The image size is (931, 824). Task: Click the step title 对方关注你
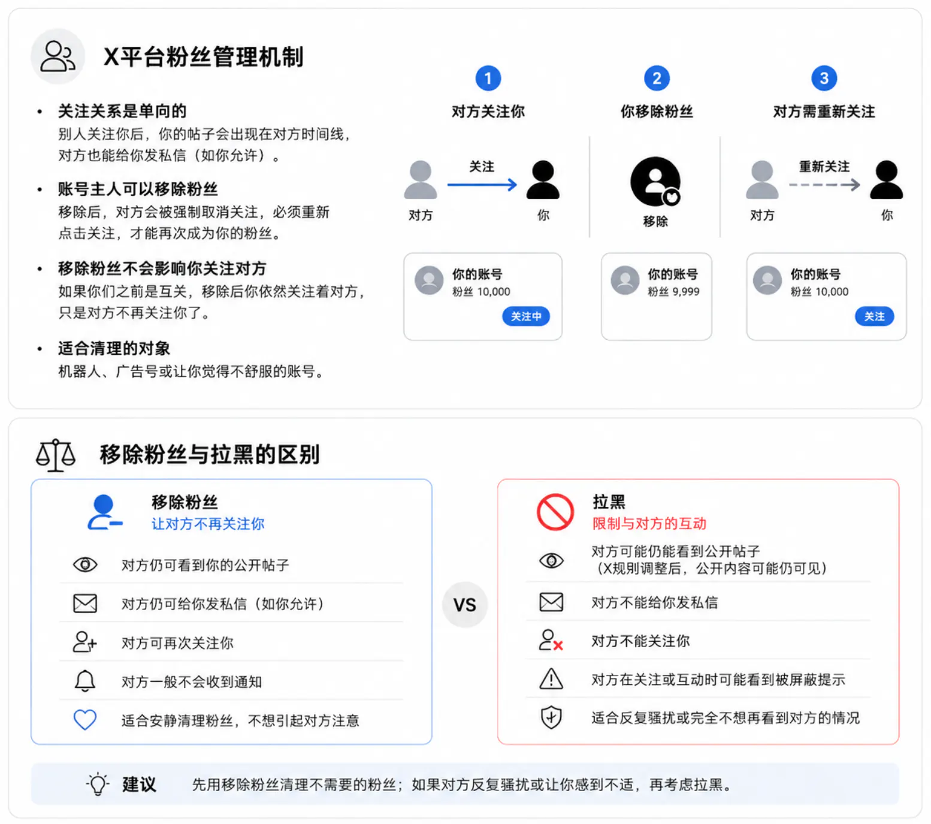[488, 111]
